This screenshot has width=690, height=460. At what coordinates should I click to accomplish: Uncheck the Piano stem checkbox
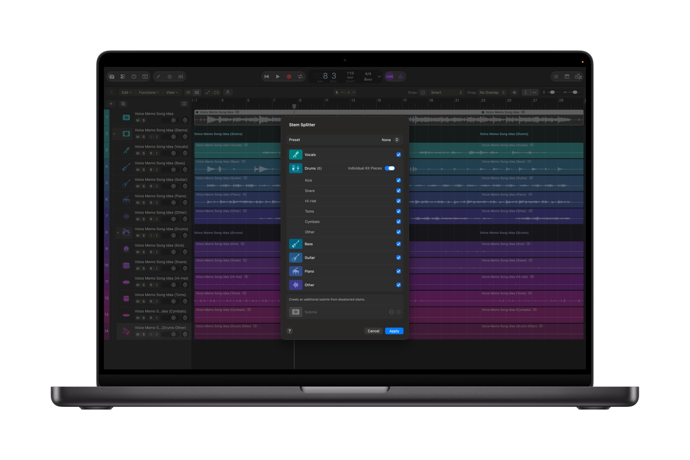point(398,271)
